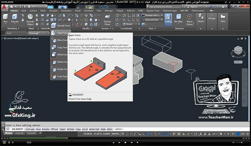Click the Undo option in command line

click(x=103, y=129)
